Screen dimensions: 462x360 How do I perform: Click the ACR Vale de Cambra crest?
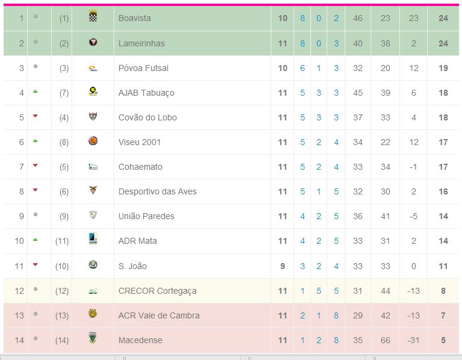(93, 314)
